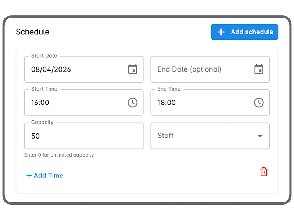Focus the Start Date field showing 08/04/2026
The height and width of the screenshot is (220, 294).
tap(73, 69)
